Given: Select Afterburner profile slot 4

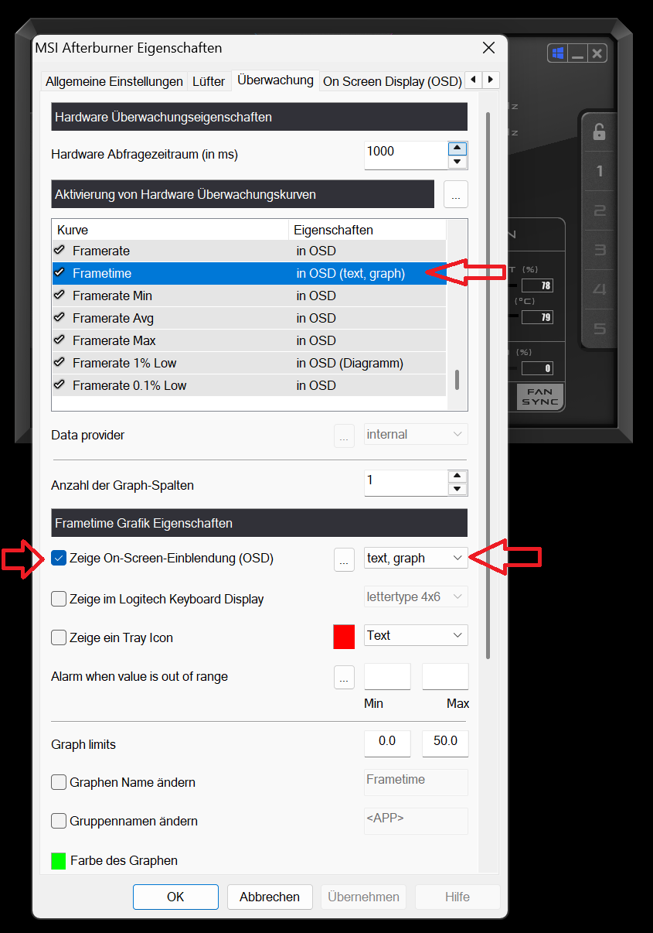Looking at the screenshot, I should coord(600,289).
